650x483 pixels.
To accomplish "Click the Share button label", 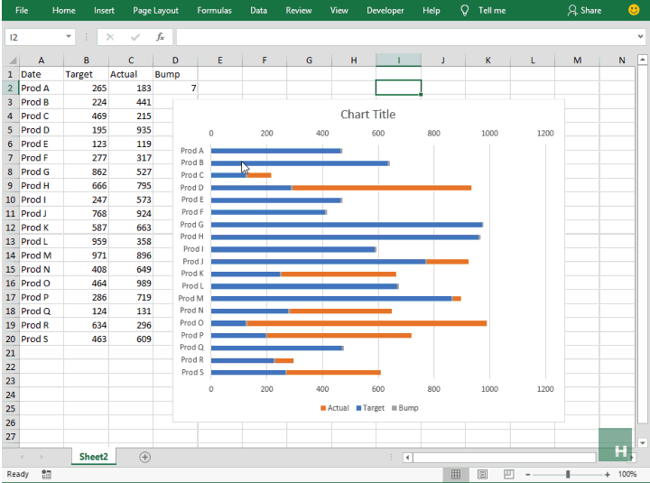I will point(590,10).
